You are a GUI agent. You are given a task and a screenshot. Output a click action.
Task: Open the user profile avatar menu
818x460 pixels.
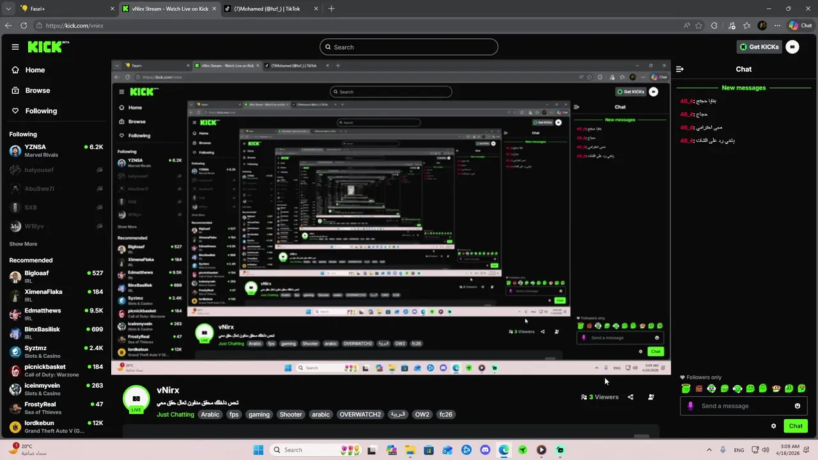[792, 47]
